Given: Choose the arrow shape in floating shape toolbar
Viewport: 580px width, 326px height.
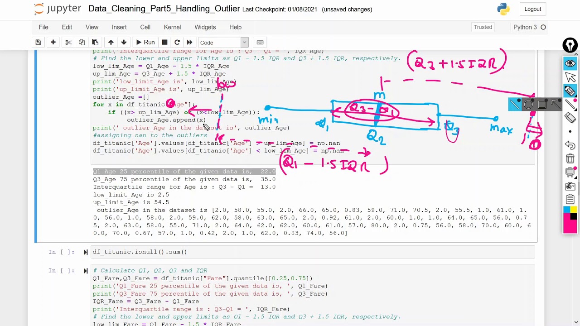Looking at the screenshot, I should (556, 105).
